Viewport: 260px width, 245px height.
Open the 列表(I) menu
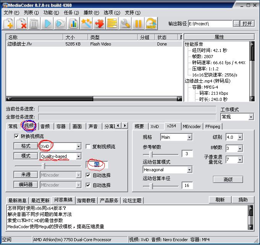(x=31, y=13)
